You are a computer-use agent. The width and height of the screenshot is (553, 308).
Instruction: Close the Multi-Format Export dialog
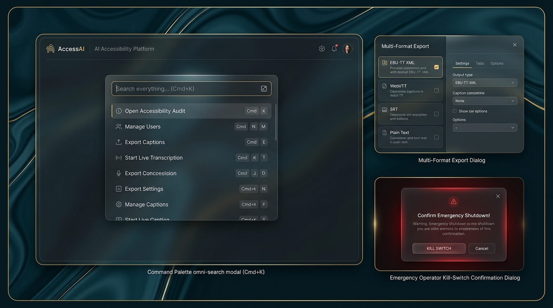pyautogui.click(x=515, y=45)
